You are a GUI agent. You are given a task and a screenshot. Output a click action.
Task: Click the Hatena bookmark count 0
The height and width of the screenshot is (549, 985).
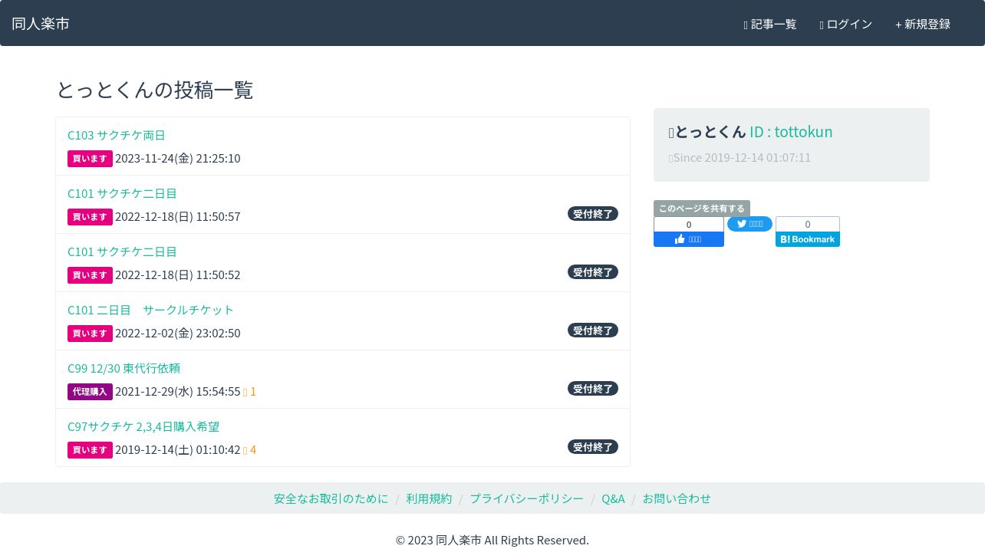(808, 224)
